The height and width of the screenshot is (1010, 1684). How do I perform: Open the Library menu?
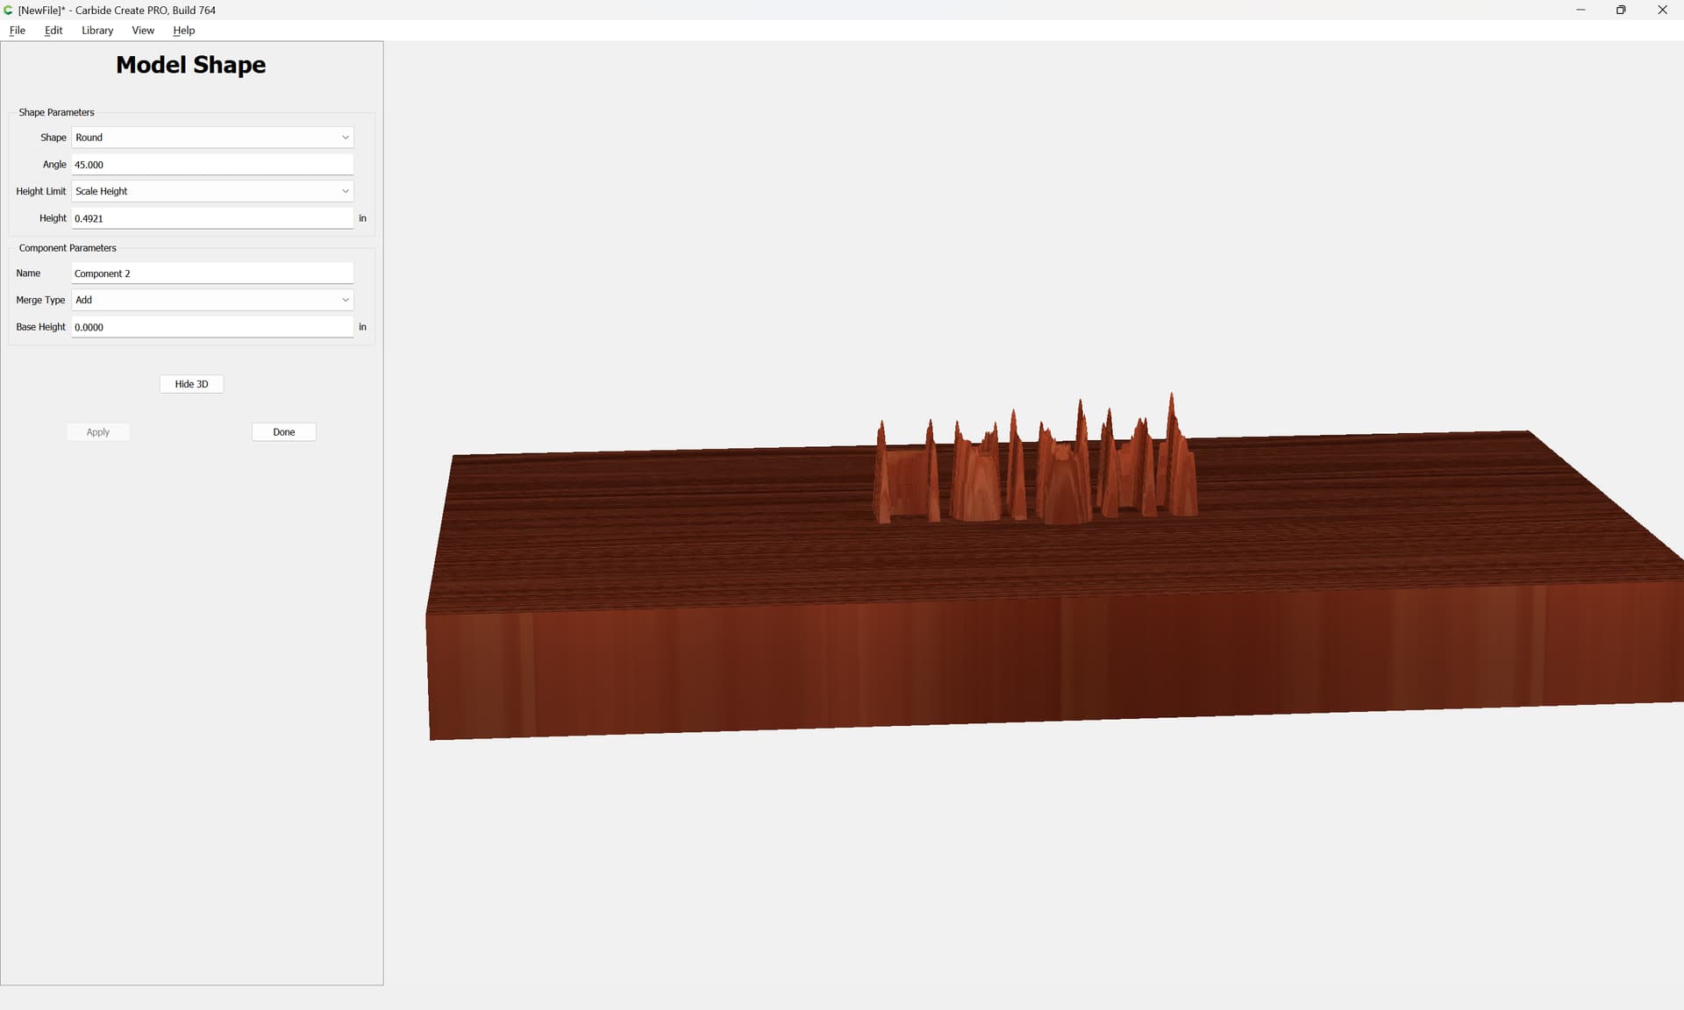(97, 30)
